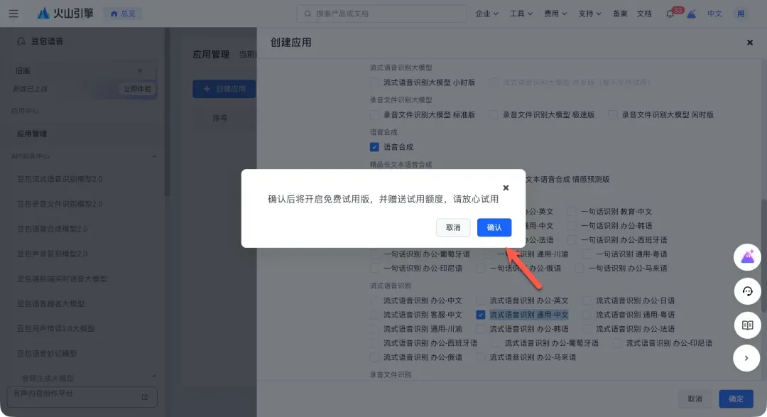
Task: Open the AI assistant floating icon
Action: pos(746,257)
